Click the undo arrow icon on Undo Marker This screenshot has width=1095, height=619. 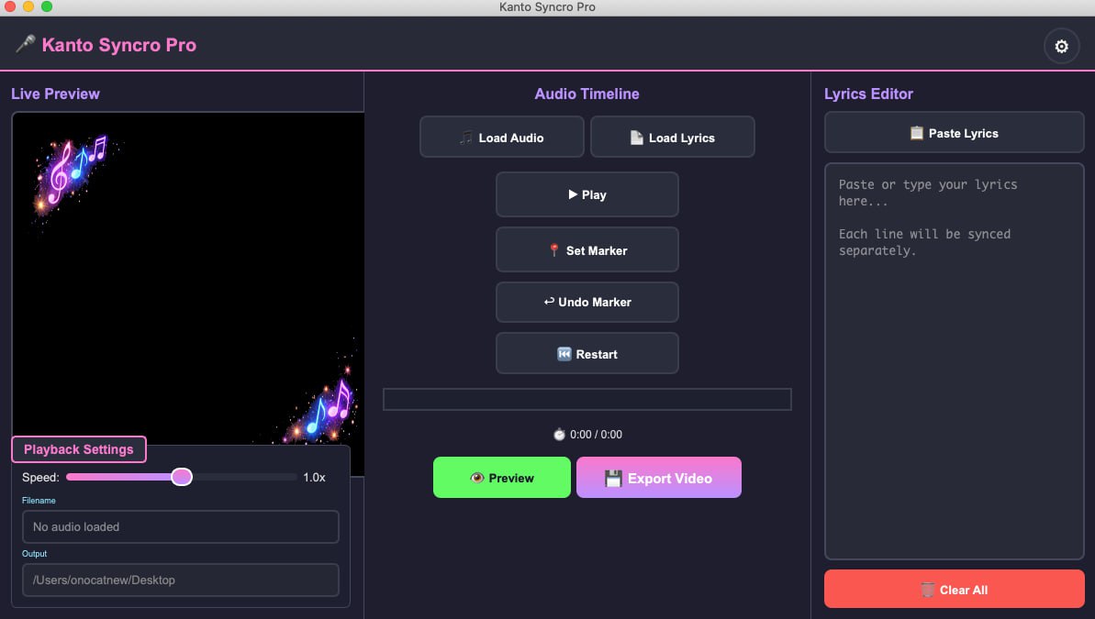(549, 302)
